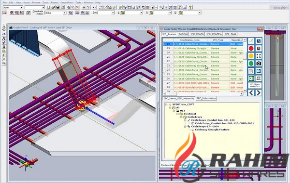Open the IFC_Information tab
The image size is (290, 183).
pyautogui.click(x=206, y=98)
